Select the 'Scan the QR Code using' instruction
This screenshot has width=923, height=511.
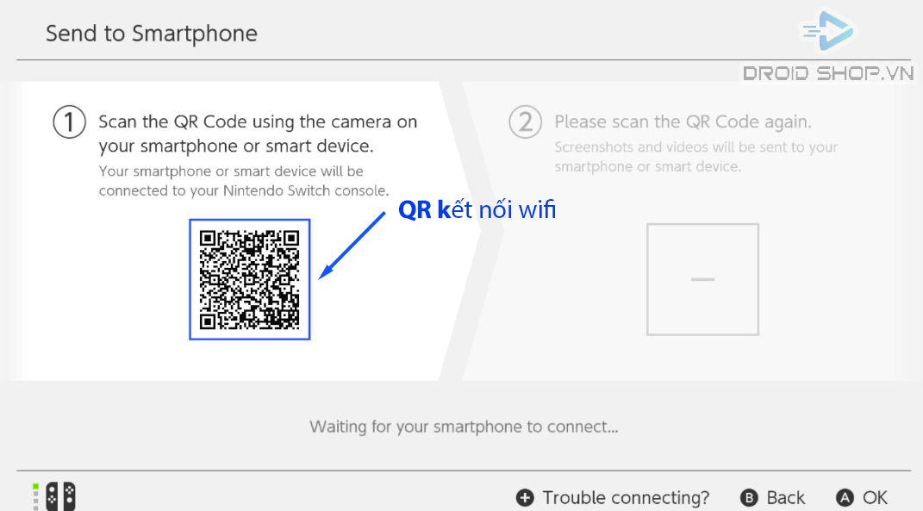258,134
